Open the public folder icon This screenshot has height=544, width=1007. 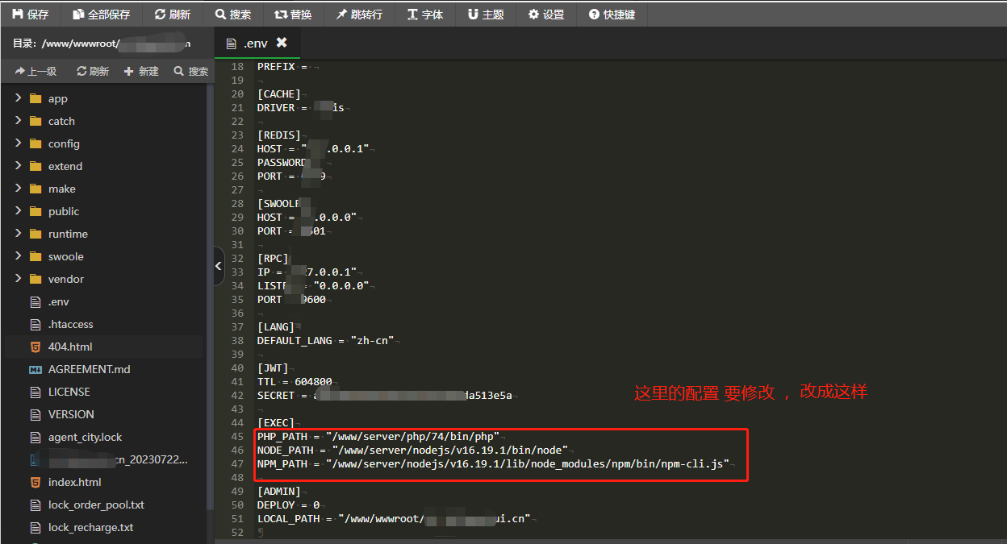point(35,211)
